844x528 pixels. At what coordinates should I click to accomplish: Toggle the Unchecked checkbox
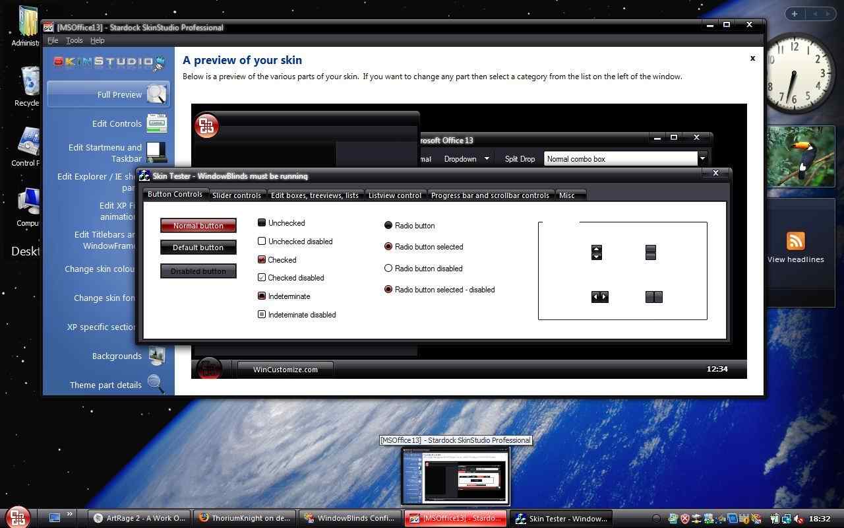pos(262,223)
